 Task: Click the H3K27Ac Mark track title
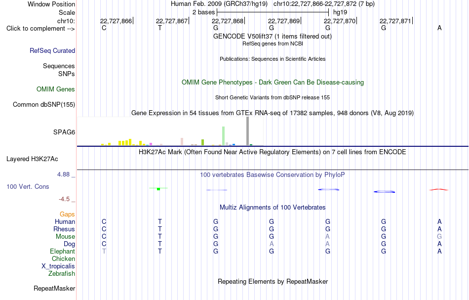tap(273, 152)
